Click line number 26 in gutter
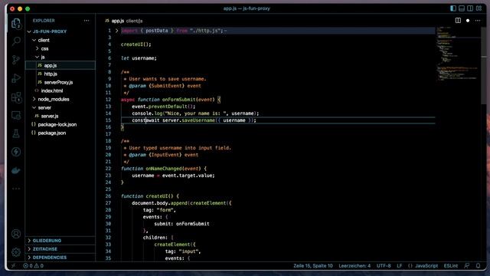 tap(108, 196)
